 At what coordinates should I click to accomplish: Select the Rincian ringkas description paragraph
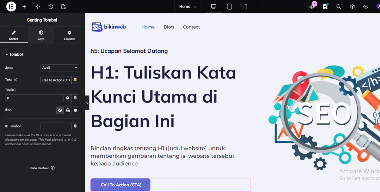click(x=163, y=156)
